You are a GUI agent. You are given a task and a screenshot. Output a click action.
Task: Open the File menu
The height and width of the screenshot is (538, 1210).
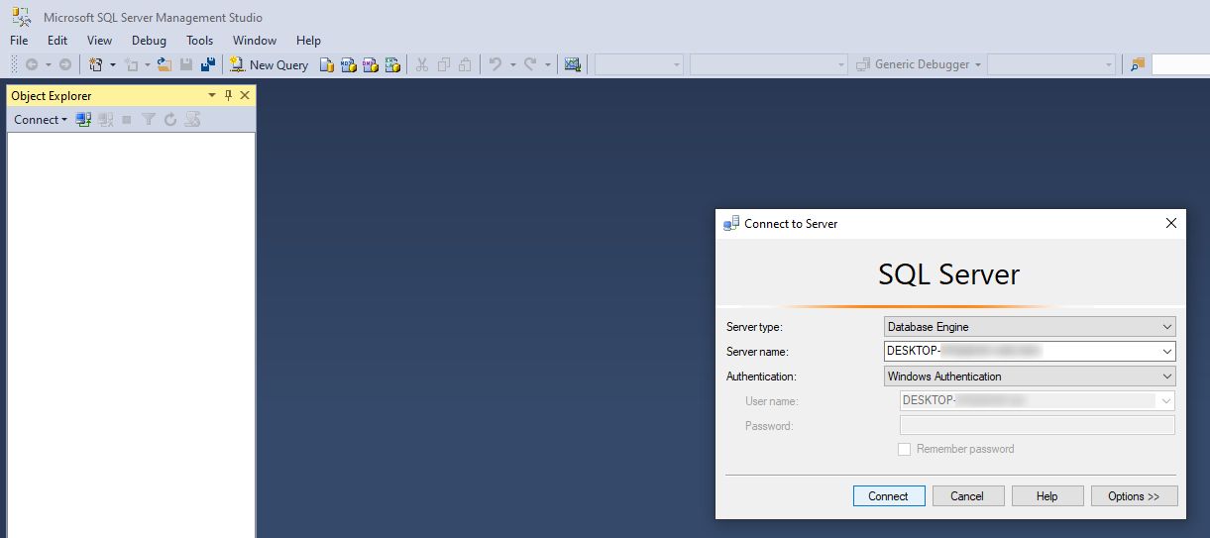19,41
